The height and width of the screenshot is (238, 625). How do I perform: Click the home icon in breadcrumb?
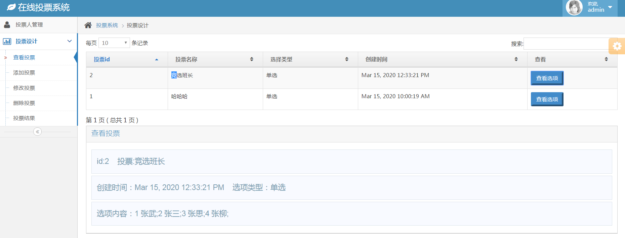point(88,25)
